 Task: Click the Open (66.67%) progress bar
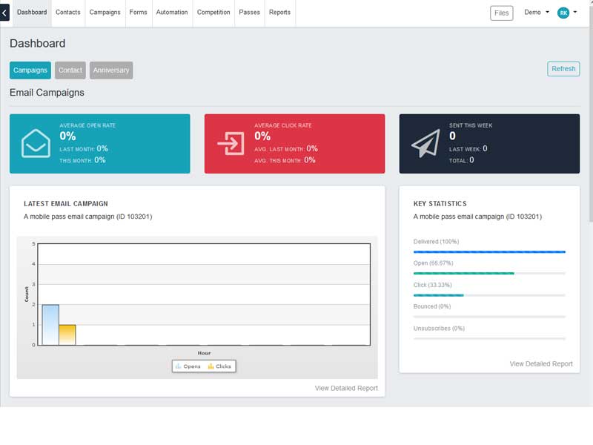click(489, 273)
